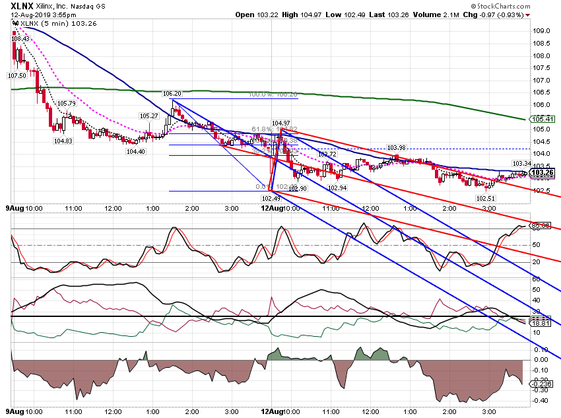Click the "12-Aug-2019 3:55pm" timestamp
The image size is (561, 418).
pyautogui.click(x=44, y=15)
